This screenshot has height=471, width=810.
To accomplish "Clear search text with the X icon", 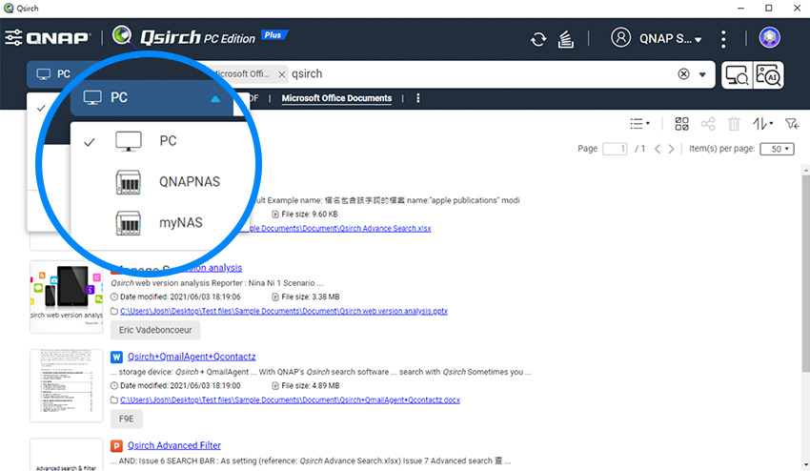I will [683, 74].
